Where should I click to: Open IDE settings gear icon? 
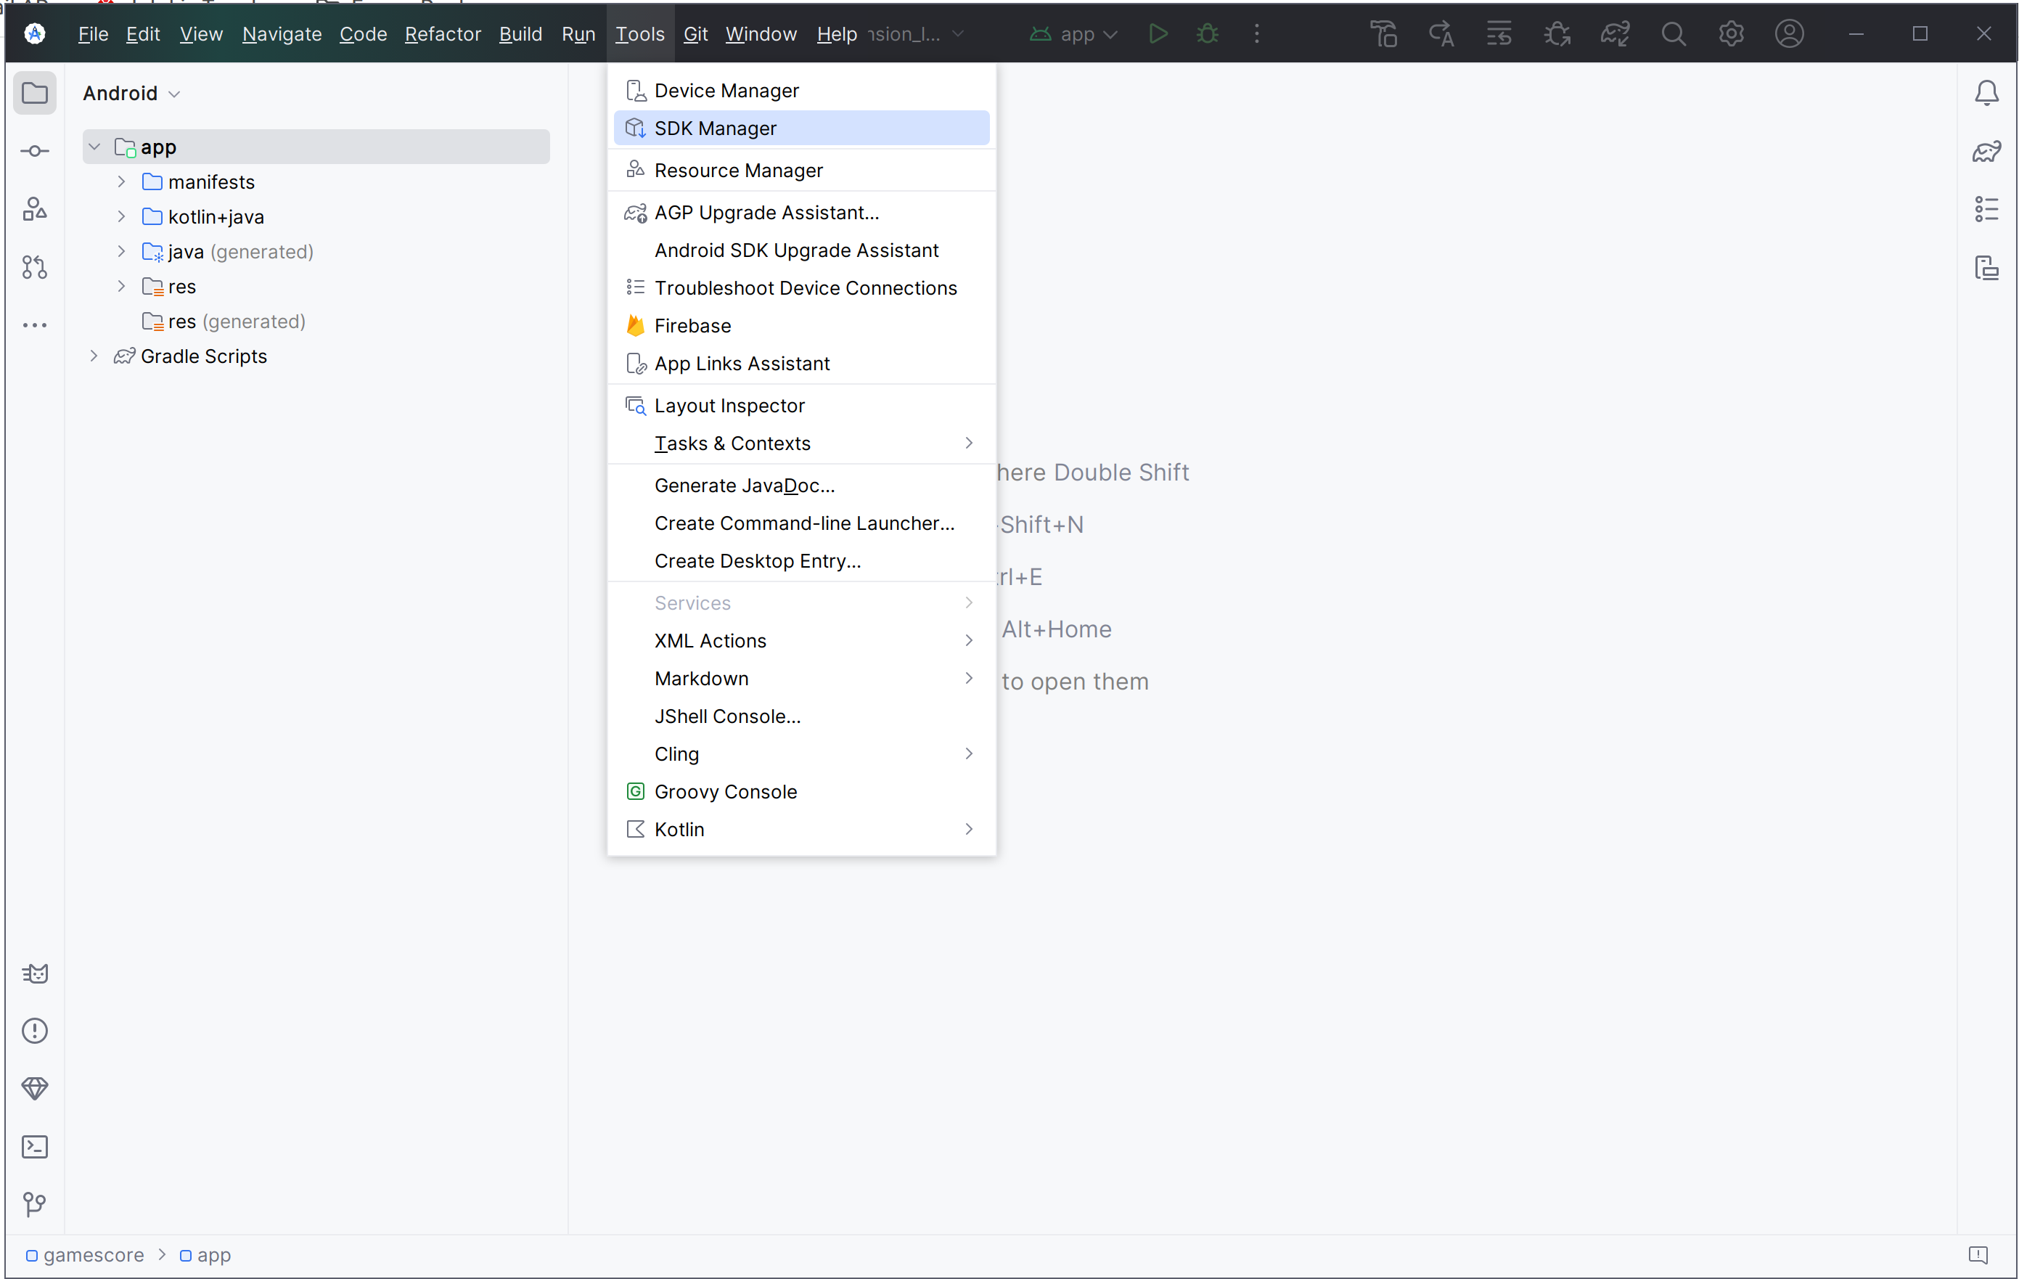point(1732,33)
